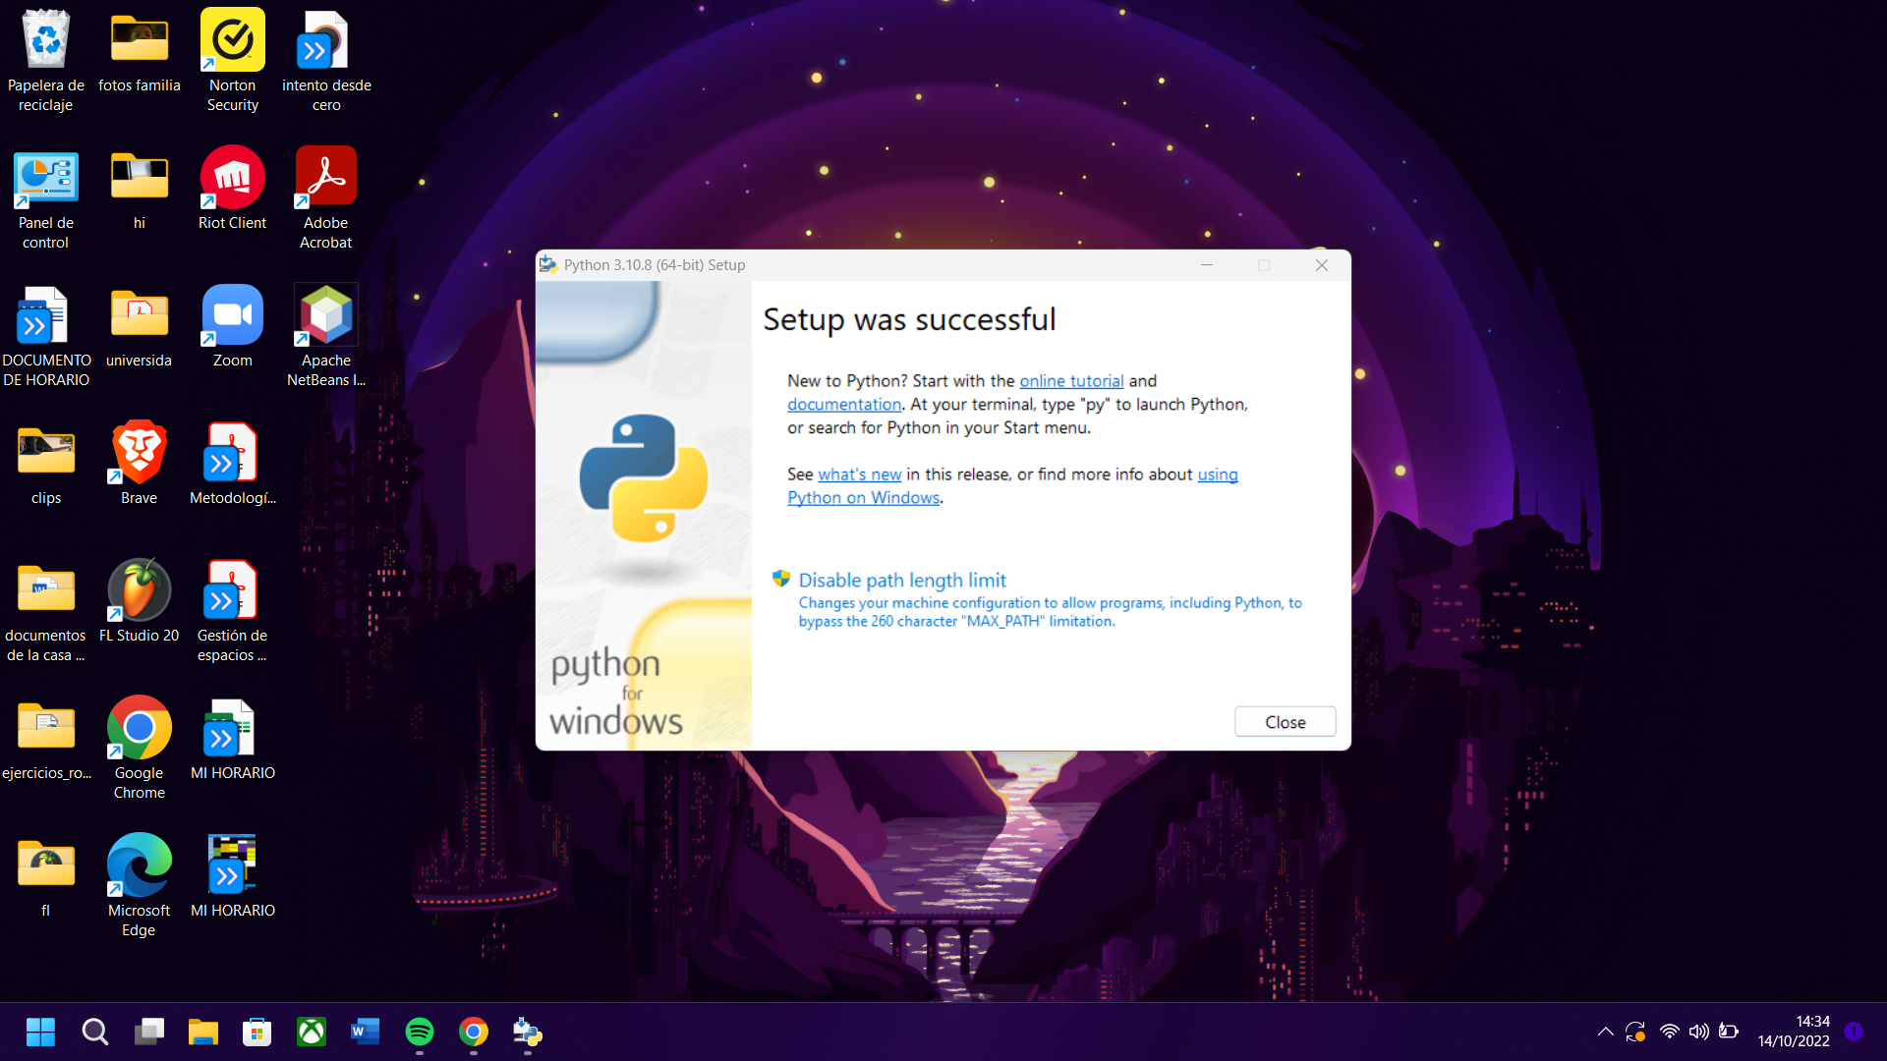The width and height of the screenshot is (1887, 1061).
Task: Open Xbox app in taskbar
Action: point(312,1032)
